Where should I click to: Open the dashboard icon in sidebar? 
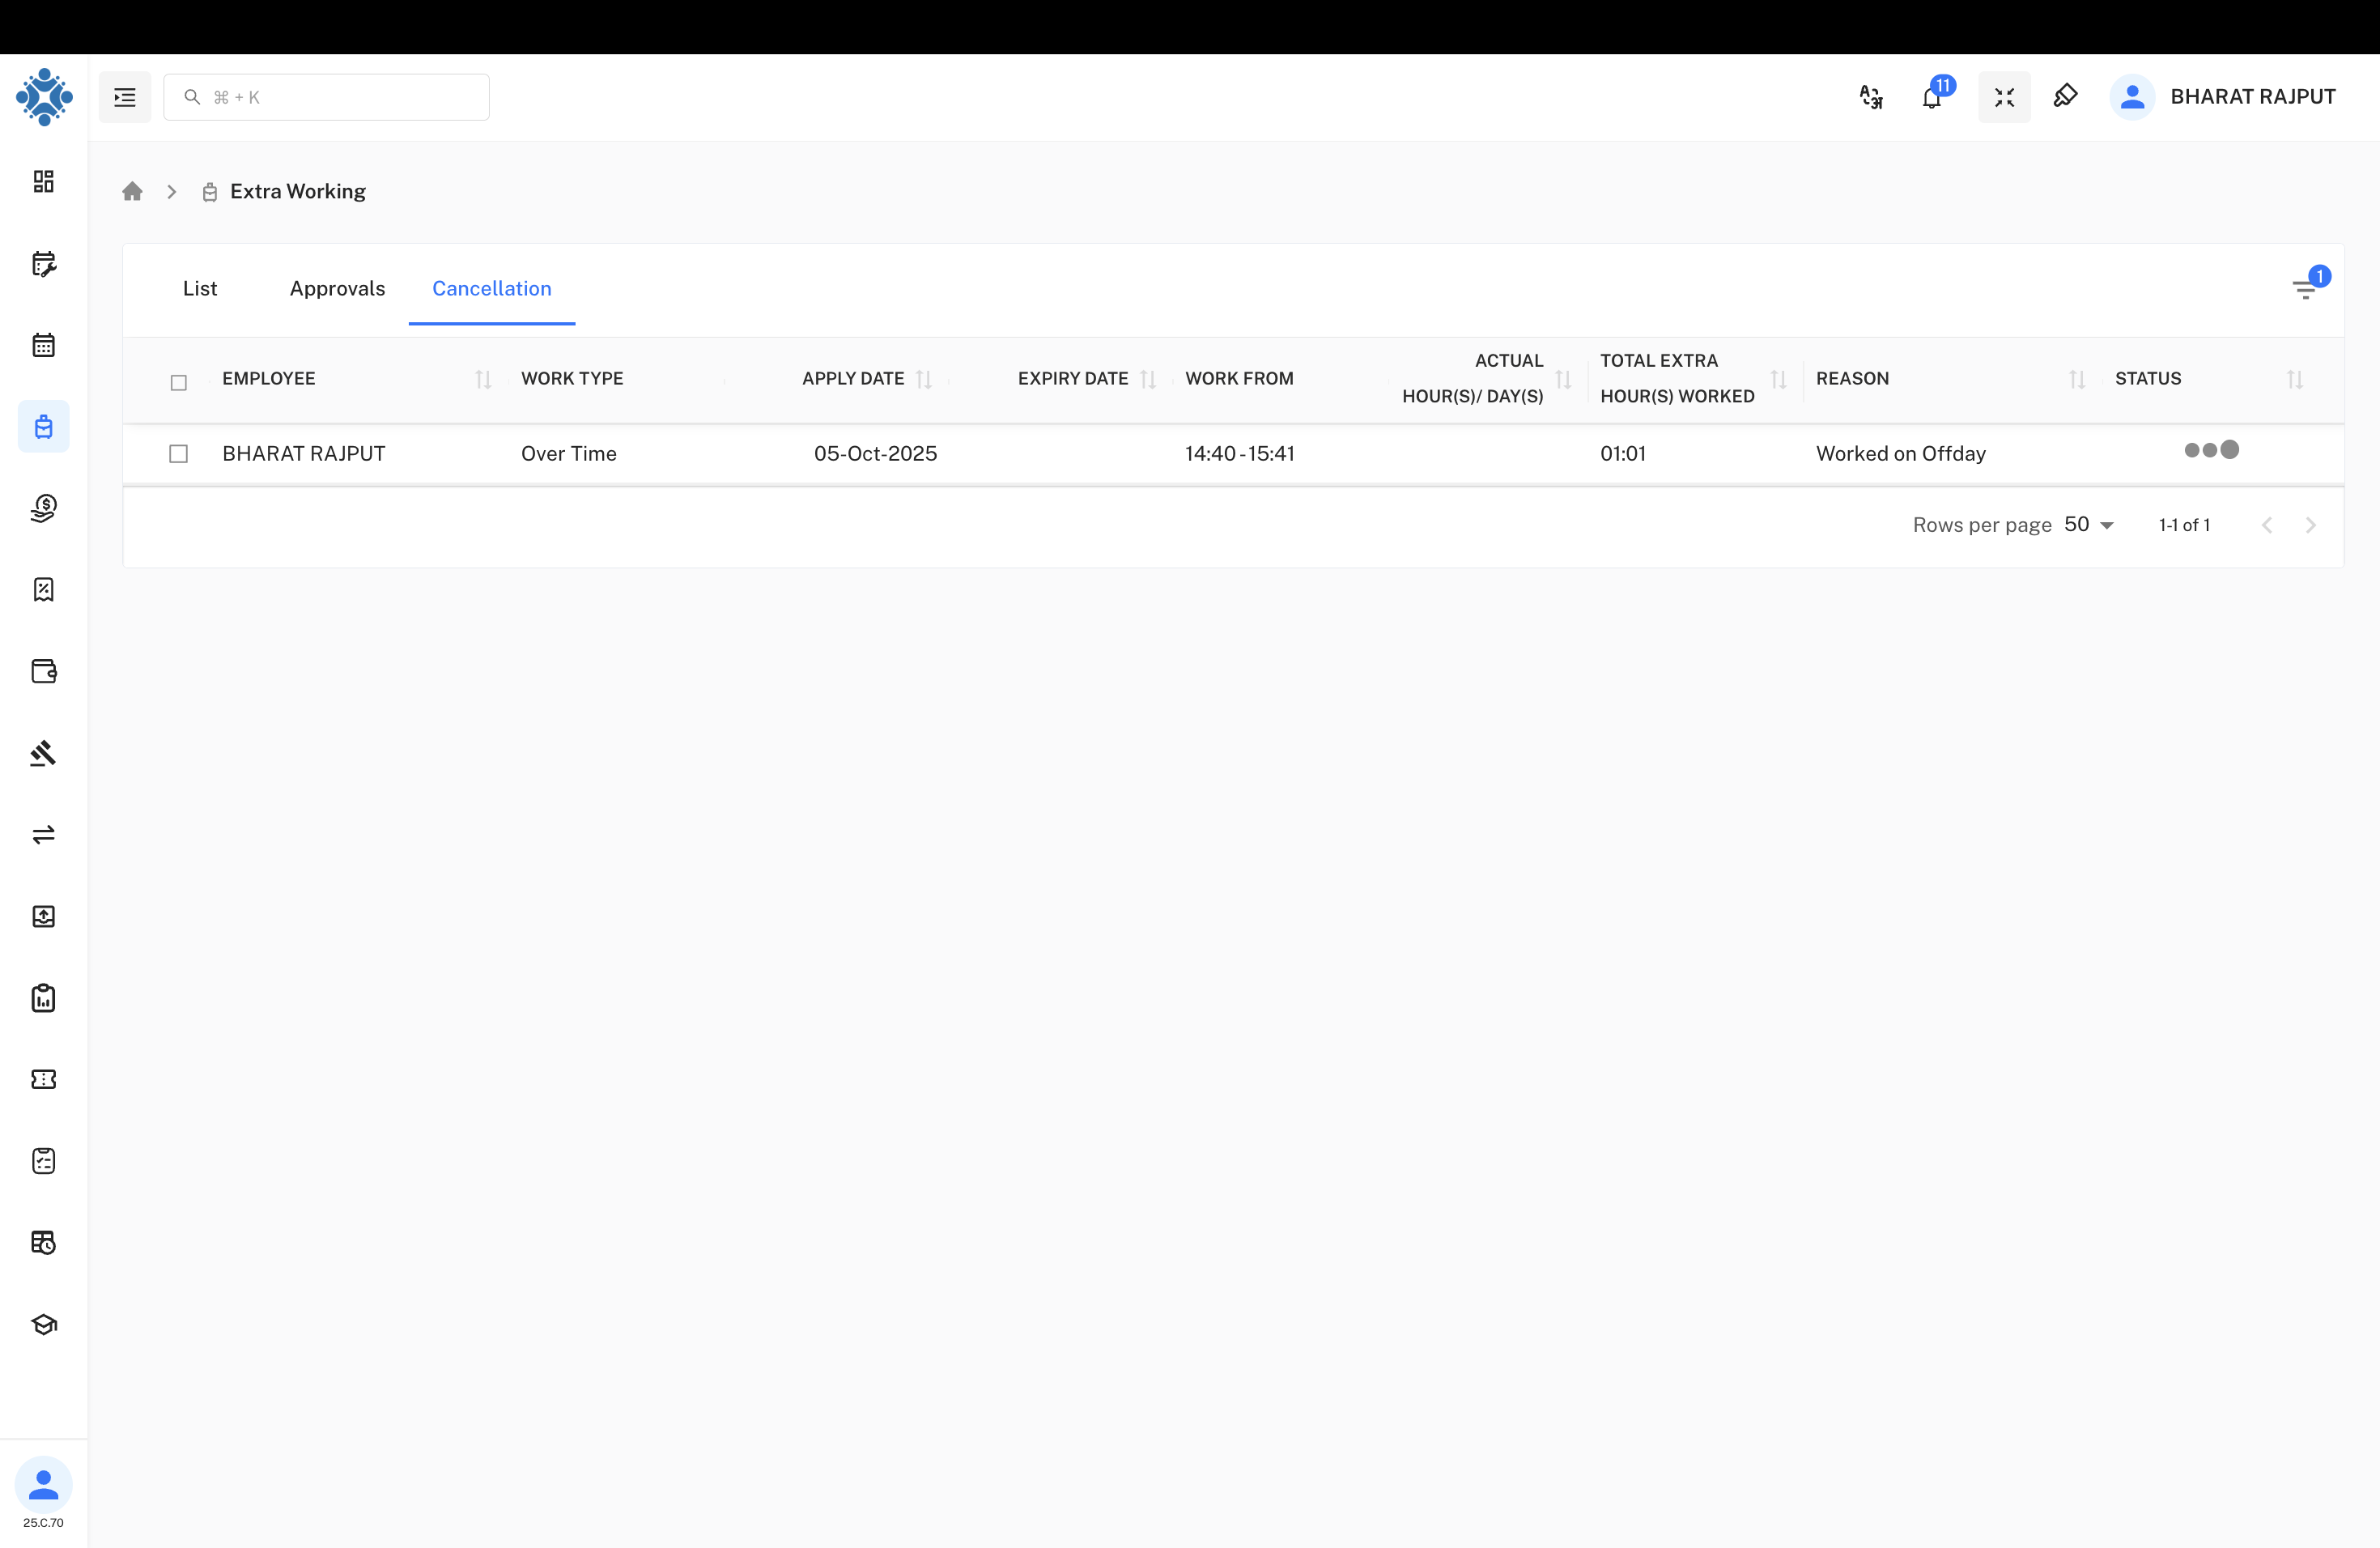(x=43, y=181)
